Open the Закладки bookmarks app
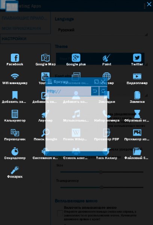 click(106, 97)
